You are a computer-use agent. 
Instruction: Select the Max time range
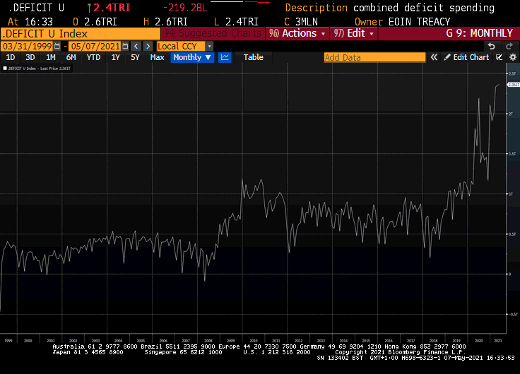[157, 57]
